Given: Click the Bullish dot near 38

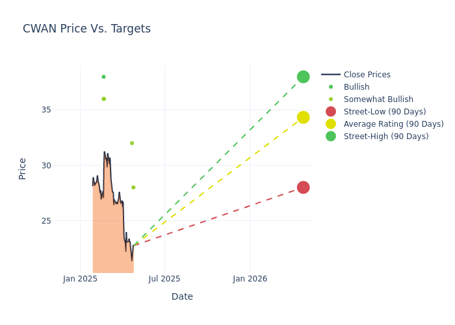Looking at the screenshot, I should (x=103, y=77).
